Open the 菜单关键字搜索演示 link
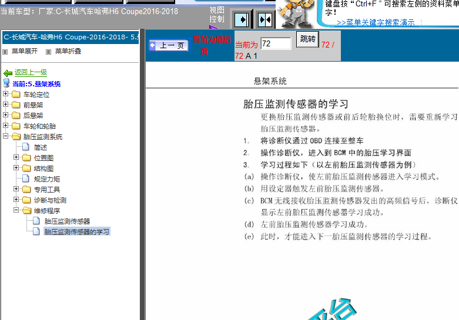Viewport: 459px width, 320px height. point(376,22)
